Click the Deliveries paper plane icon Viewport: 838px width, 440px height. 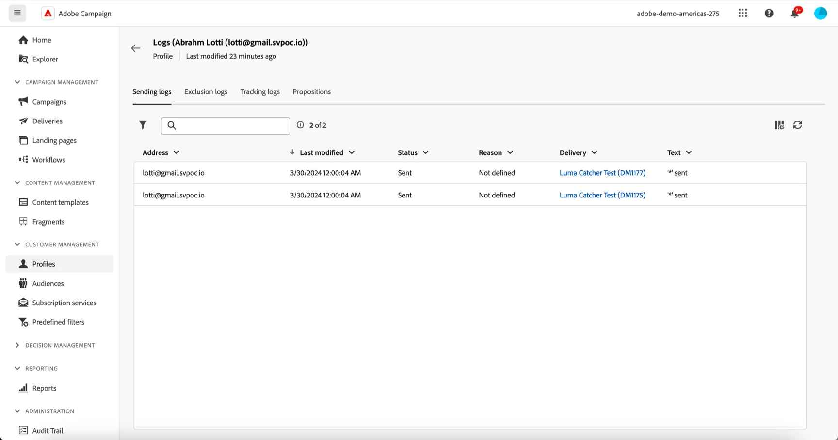[23, 121]
